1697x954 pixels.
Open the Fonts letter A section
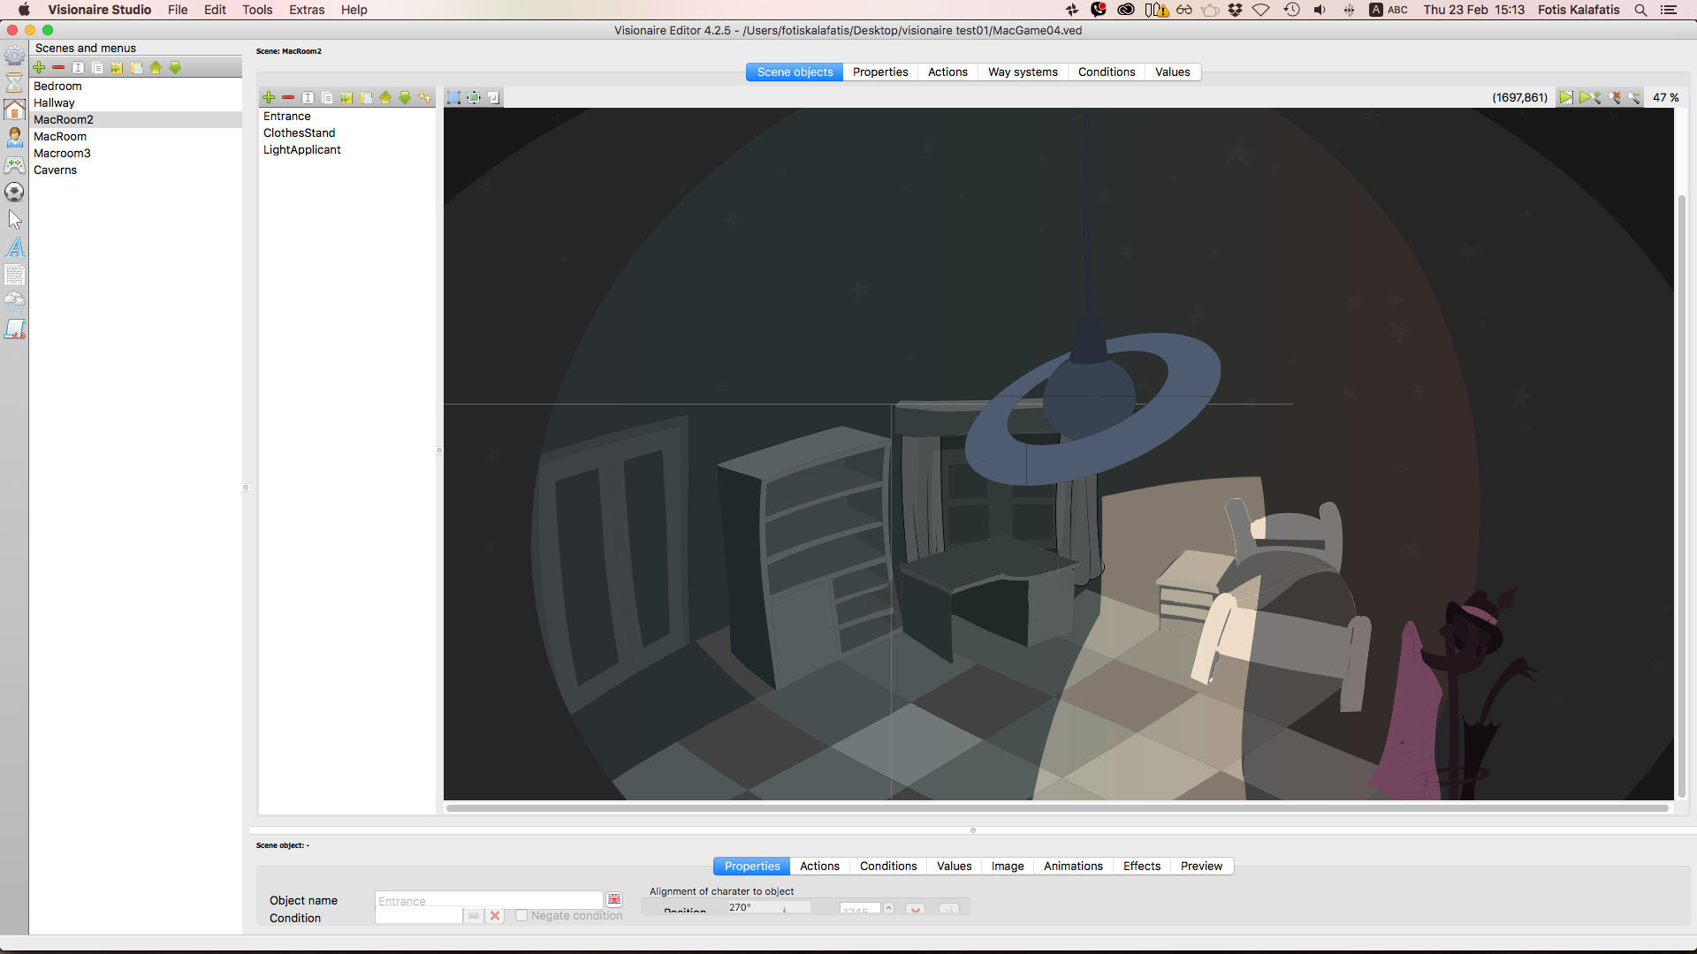point(14,247)
